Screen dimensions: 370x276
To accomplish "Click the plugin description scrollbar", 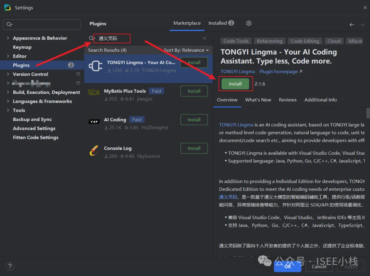I will (x=368, y=113).
